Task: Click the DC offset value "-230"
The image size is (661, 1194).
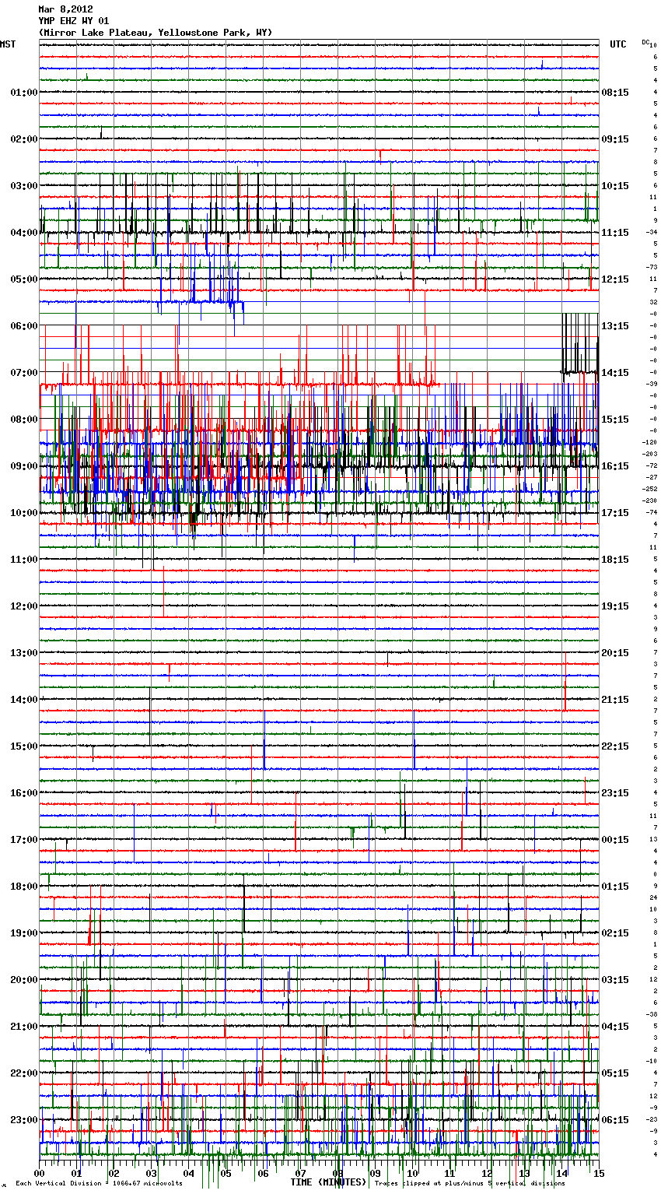Action: (649, 500)
